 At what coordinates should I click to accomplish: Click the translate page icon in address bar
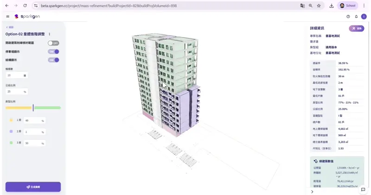point(302,6)
